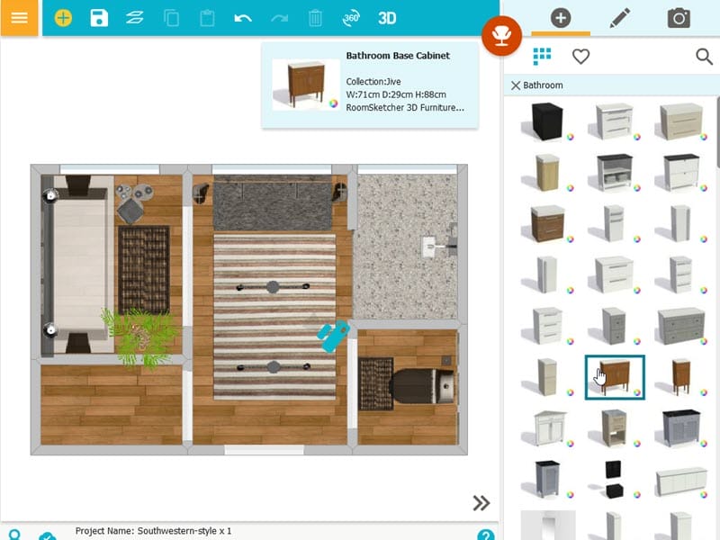
Task: Delete item using the trash icon
Action: pyautogui.click(x=315, y=17)
